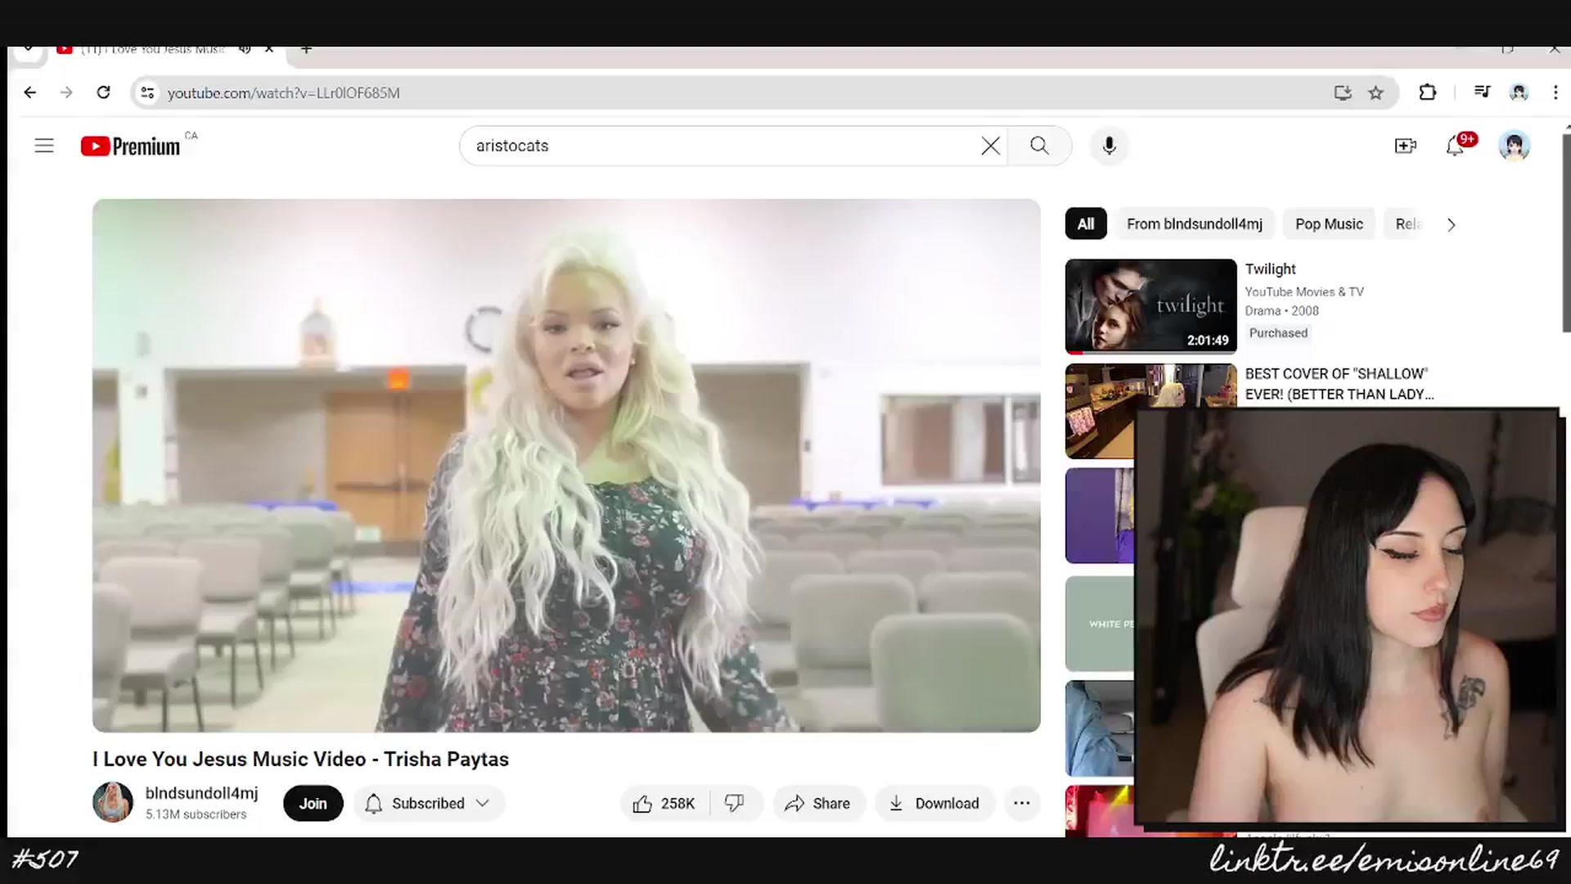Reload the YouTube page
This screenshot has height=884, width=1571.
103,92
